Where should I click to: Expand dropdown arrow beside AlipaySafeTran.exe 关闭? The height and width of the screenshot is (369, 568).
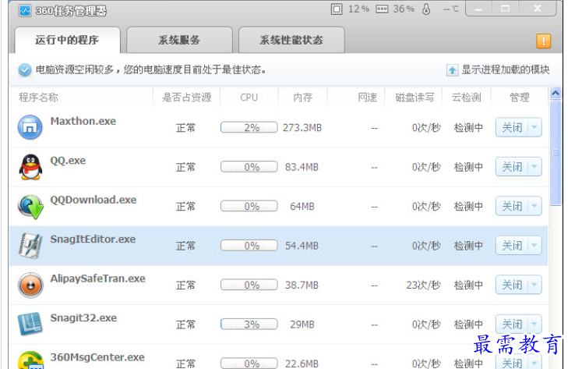point(534,285)
